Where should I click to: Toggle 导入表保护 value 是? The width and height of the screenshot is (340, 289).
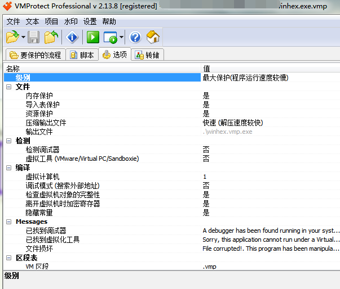(206, 105)
